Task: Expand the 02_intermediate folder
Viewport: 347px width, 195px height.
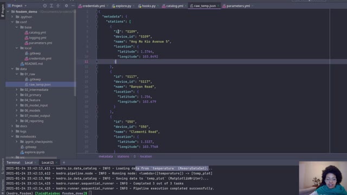Action: coord(17,89)
